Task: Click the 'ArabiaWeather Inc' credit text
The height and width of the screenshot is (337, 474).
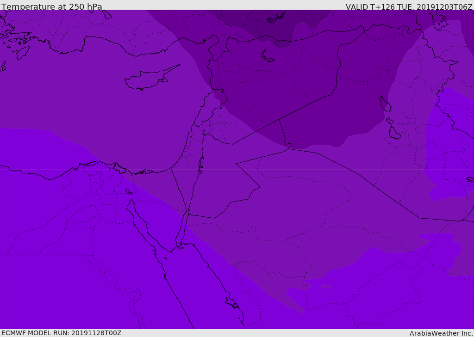Action: (441, 333)
